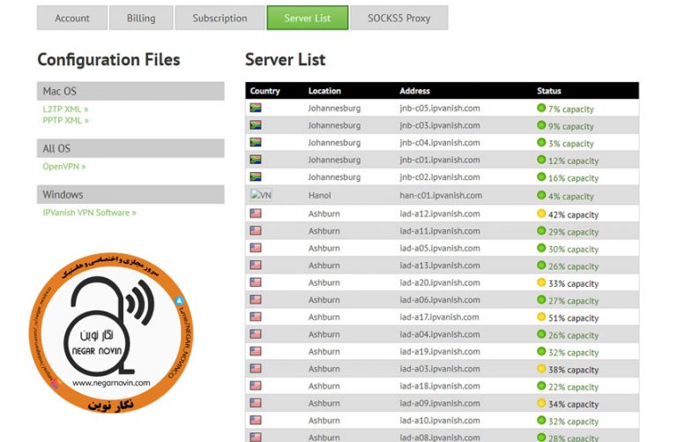This screenshot has width=677, height=442.
Task: Switch to the Billing tab
Action: tap(141, 18)
